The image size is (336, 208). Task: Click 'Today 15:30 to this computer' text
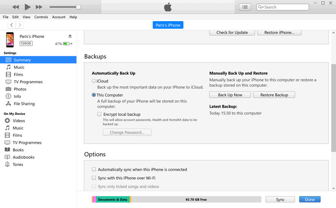[235, 113]
